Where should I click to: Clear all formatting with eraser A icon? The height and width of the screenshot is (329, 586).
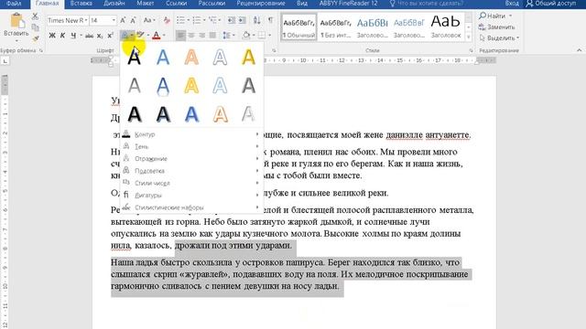coord(167,20)
